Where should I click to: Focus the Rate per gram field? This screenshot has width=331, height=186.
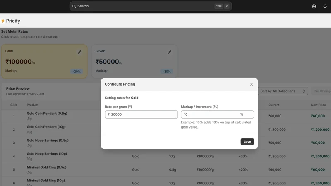click(141, 114)
